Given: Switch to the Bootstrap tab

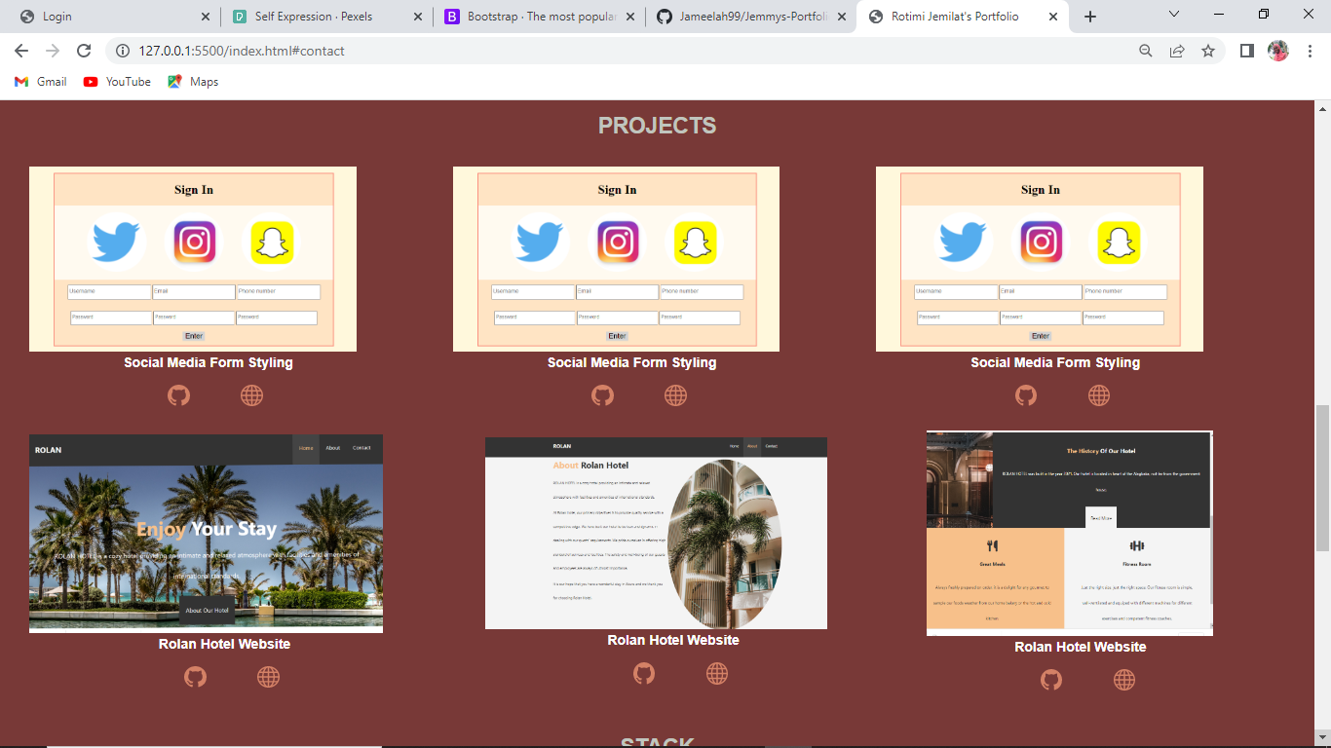Looking at the screenshot, I should pyautogui.click(x=540, y=17).
